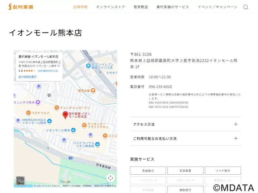Select the リペア受付 service button
The width and height of the screenshot is (258, 193).
223,171
